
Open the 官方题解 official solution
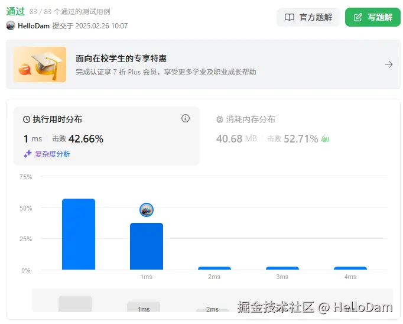(x=308, y=17)
